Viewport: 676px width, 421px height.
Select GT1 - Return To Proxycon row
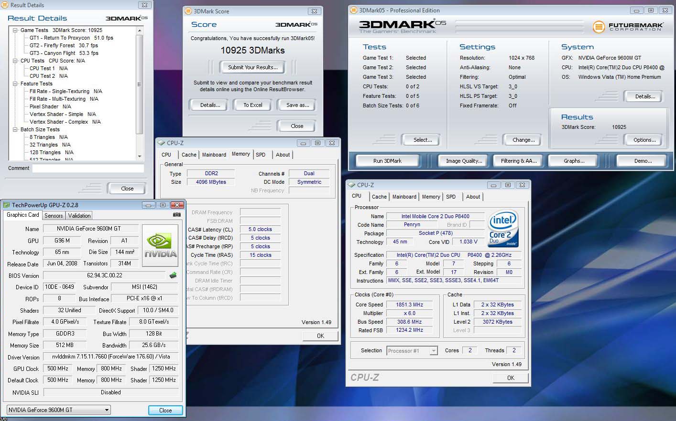pyautogui.click(x=71, y=38)
